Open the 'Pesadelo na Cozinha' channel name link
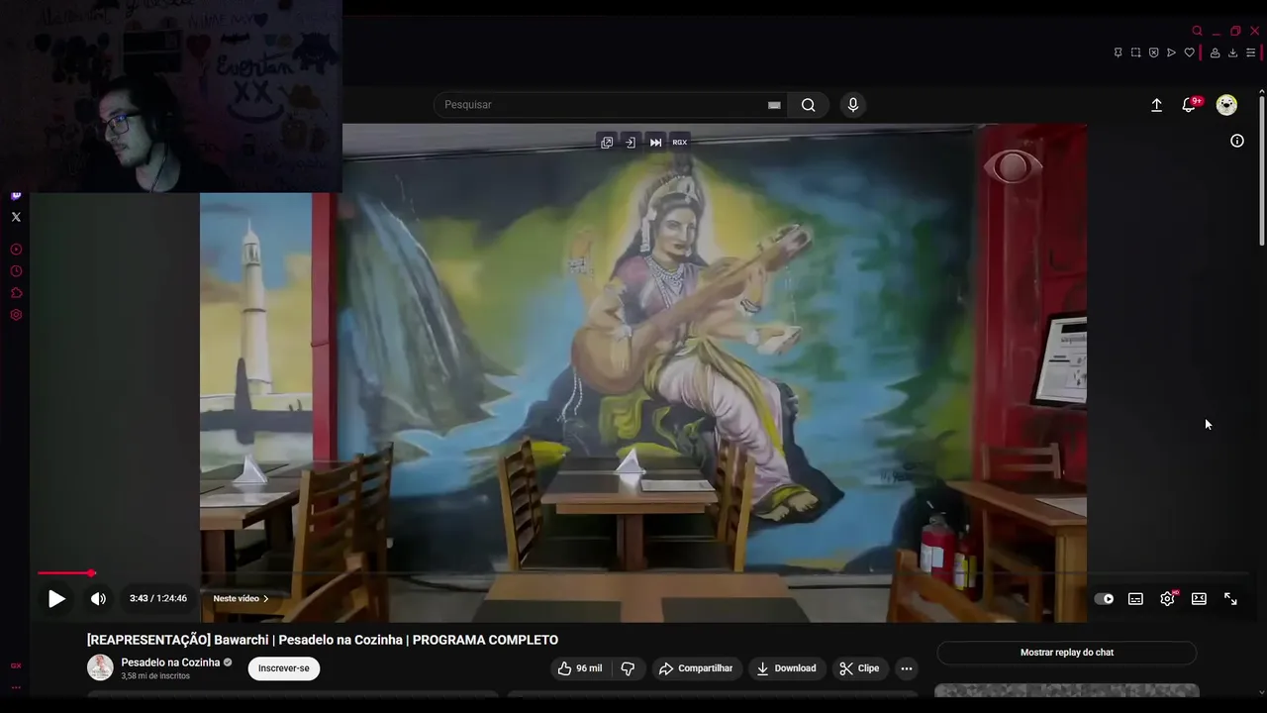 pyautogui.click(x=170, y=662)
